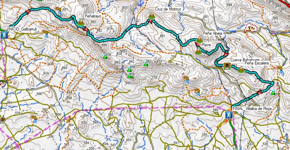Click the water fountain icon near 719
Image resolution: width=290 pixels, height=150 pixels.
click(197, 92)
